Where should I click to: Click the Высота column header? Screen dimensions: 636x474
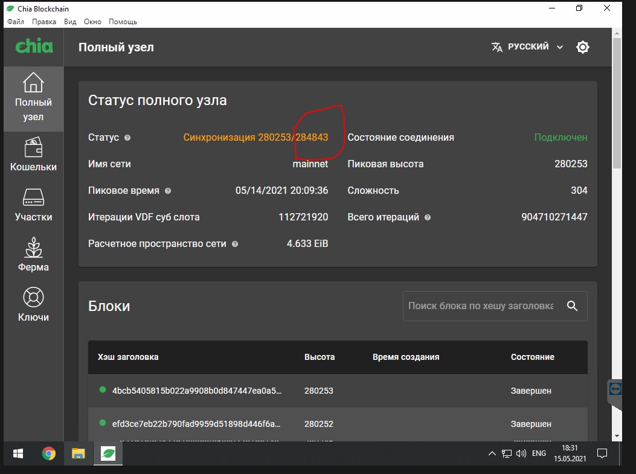click(320, 357)
